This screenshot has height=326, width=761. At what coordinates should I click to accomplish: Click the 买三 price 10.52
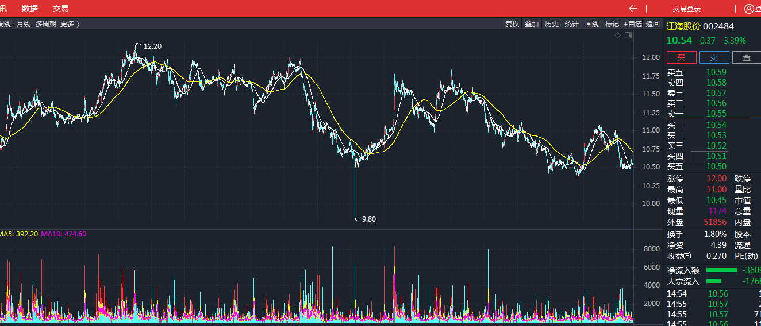717,146
